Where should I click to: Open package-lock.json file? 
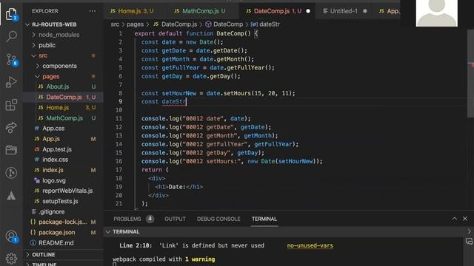(63, 222)
